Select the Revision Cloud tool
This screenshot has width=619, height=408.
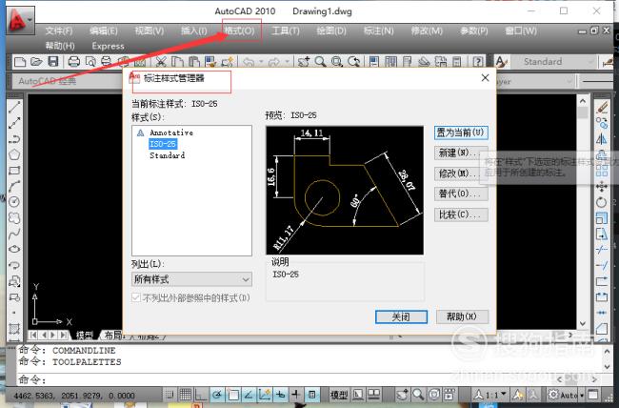pyautogui.click(x=14, y=218)
